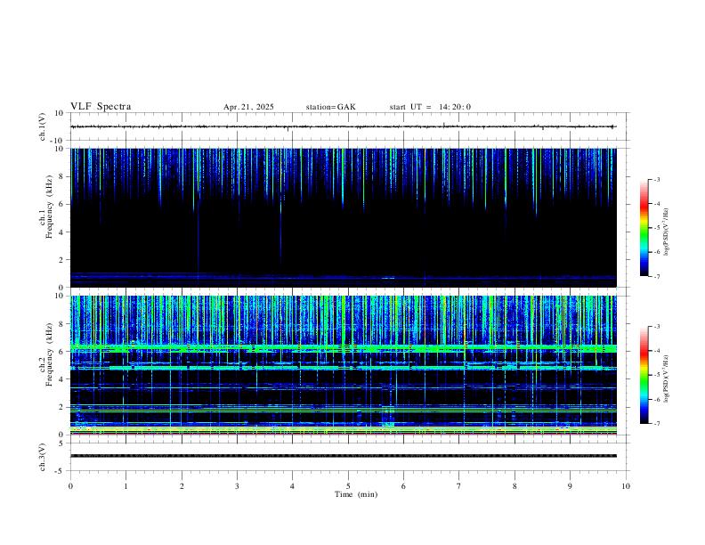This screenshot has width=705, height=545.
Task: Click the date "Apr. 21, 2025"
Action: click(x=248, y=107)
